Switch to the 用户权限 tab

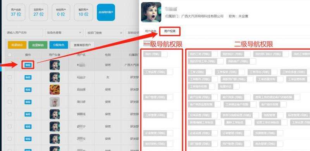point(170,31)
